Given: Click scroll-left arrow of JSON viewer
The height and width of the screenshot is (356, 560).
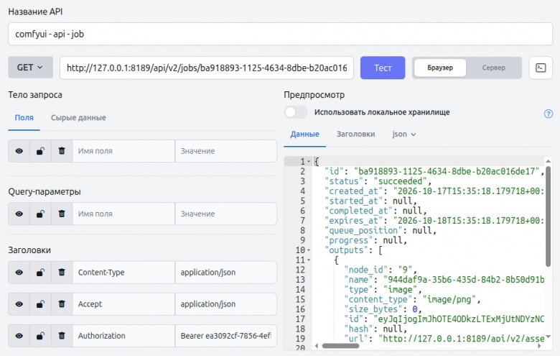Looking at the screenshot, I should tap(317, 346).
